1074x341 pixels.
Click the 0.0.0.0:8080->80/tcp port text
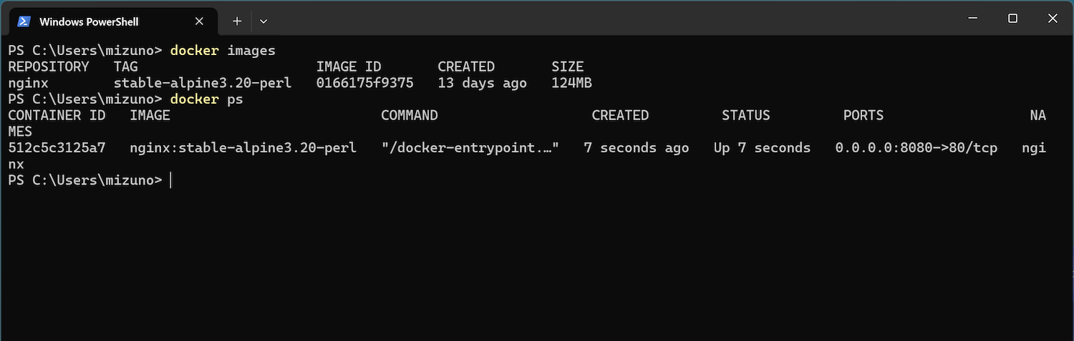coord(916,148)
